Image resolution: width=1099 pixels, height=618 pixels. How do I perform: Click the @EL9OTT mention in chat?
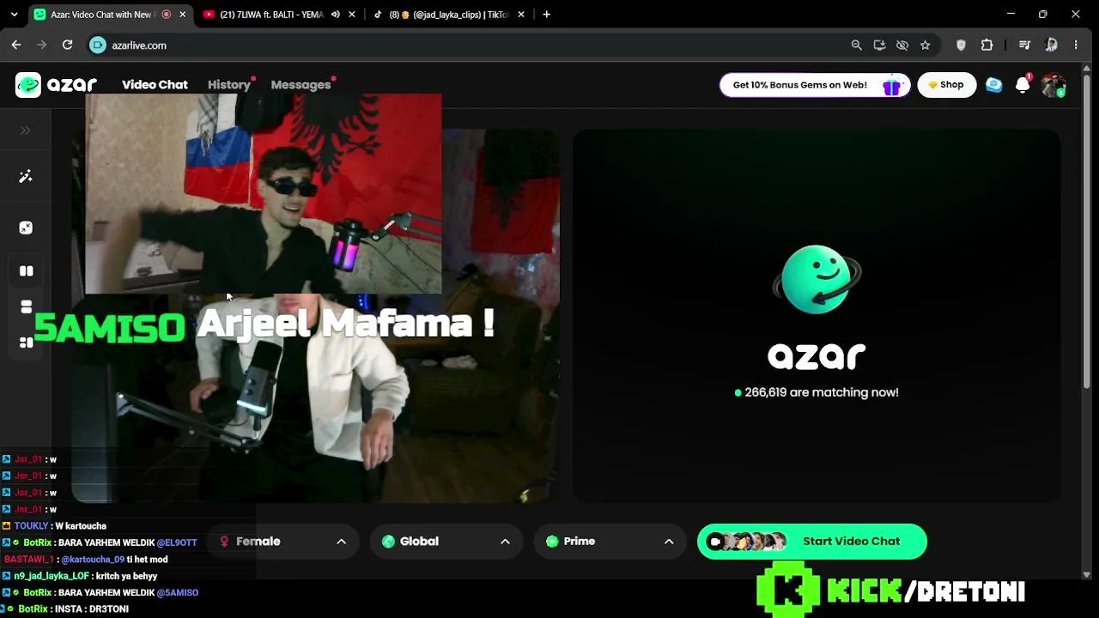177,542
